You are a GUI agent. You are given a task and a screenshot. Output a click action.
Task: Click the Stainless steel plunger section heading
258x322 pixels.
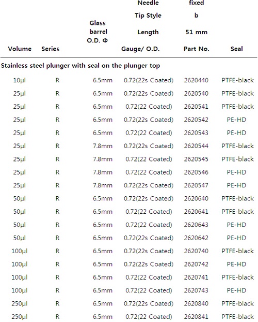pos(80,66)
